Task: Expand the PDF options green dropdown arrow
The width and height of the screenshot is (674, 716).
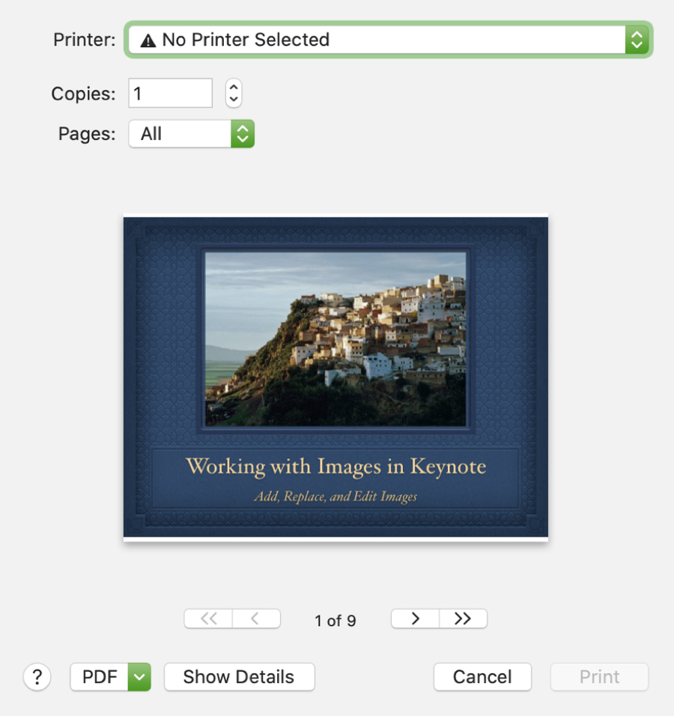Action: click(x=139, y=677)
